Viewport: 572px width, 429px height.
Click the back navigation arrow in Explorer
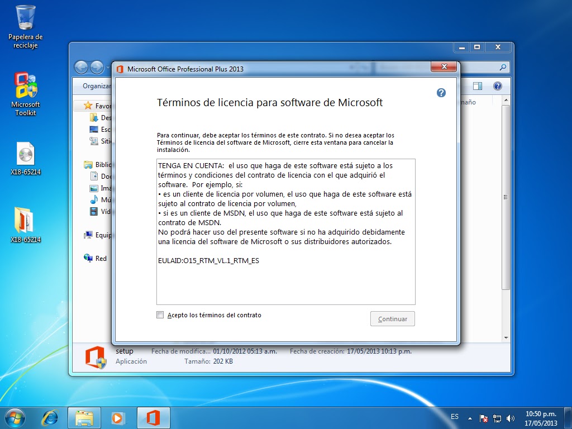(82, 67)
